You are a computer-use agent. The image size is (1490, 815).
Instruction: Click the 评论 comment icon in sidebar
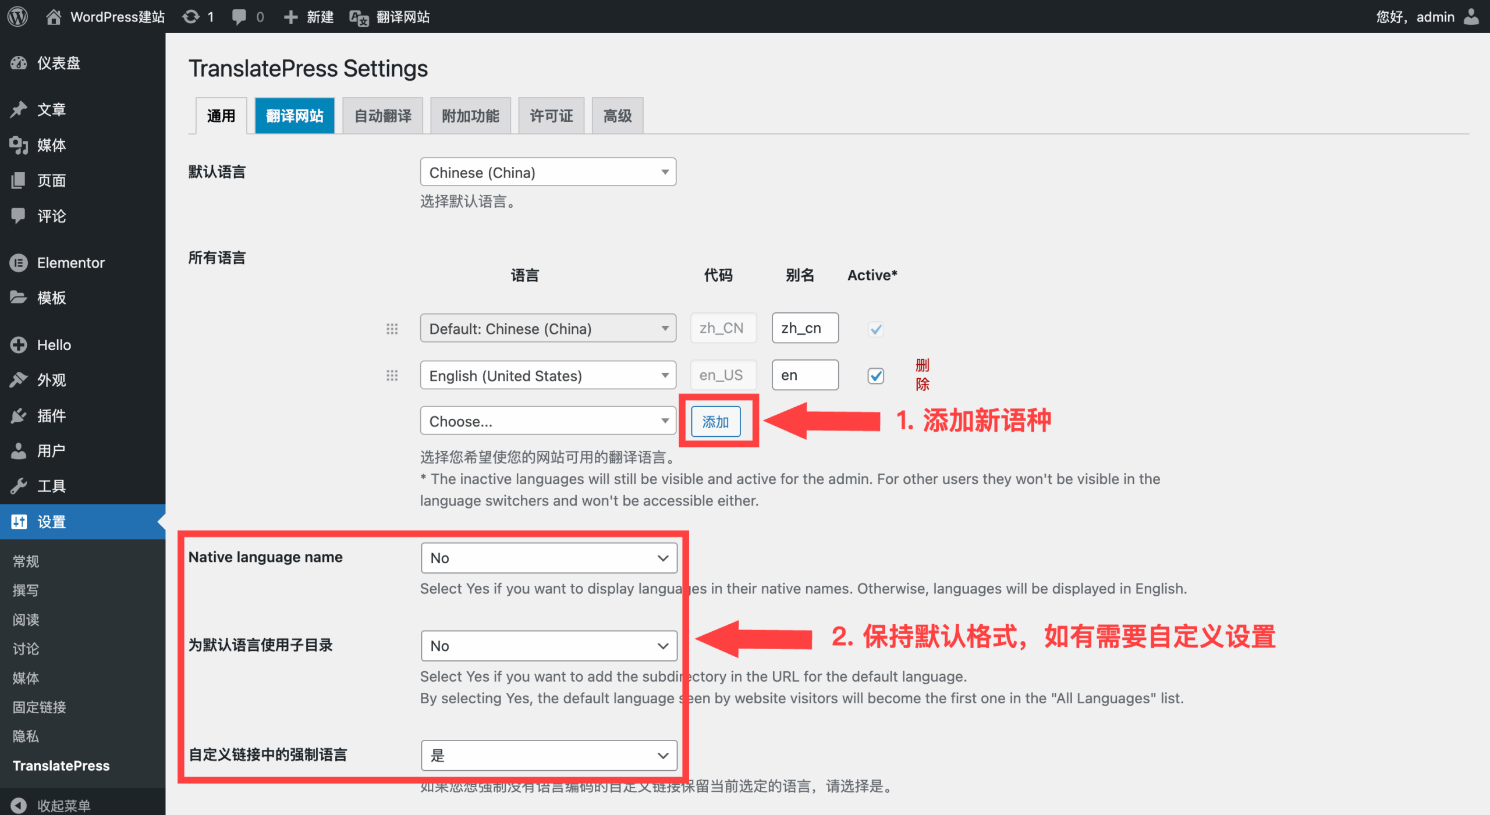point(19,216)
